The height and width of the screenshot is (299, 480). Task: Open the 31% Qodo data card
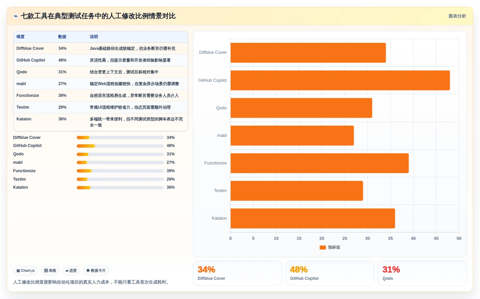(x=422, y=273)
